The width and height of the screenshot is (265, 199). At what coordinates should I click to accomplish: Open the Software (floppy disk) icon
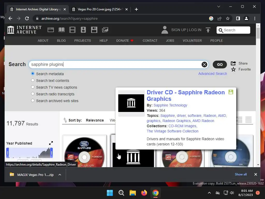(94, 30)
